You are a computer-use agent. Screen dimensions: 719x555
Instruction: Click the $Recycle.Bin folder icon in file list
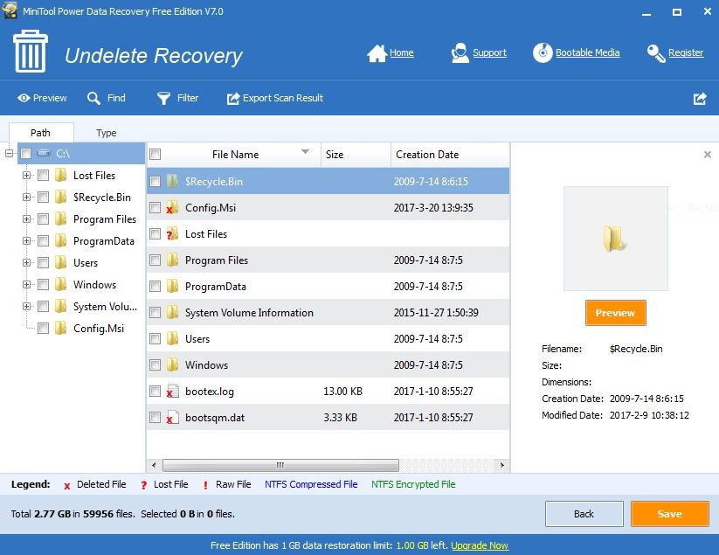coord(172,181)
